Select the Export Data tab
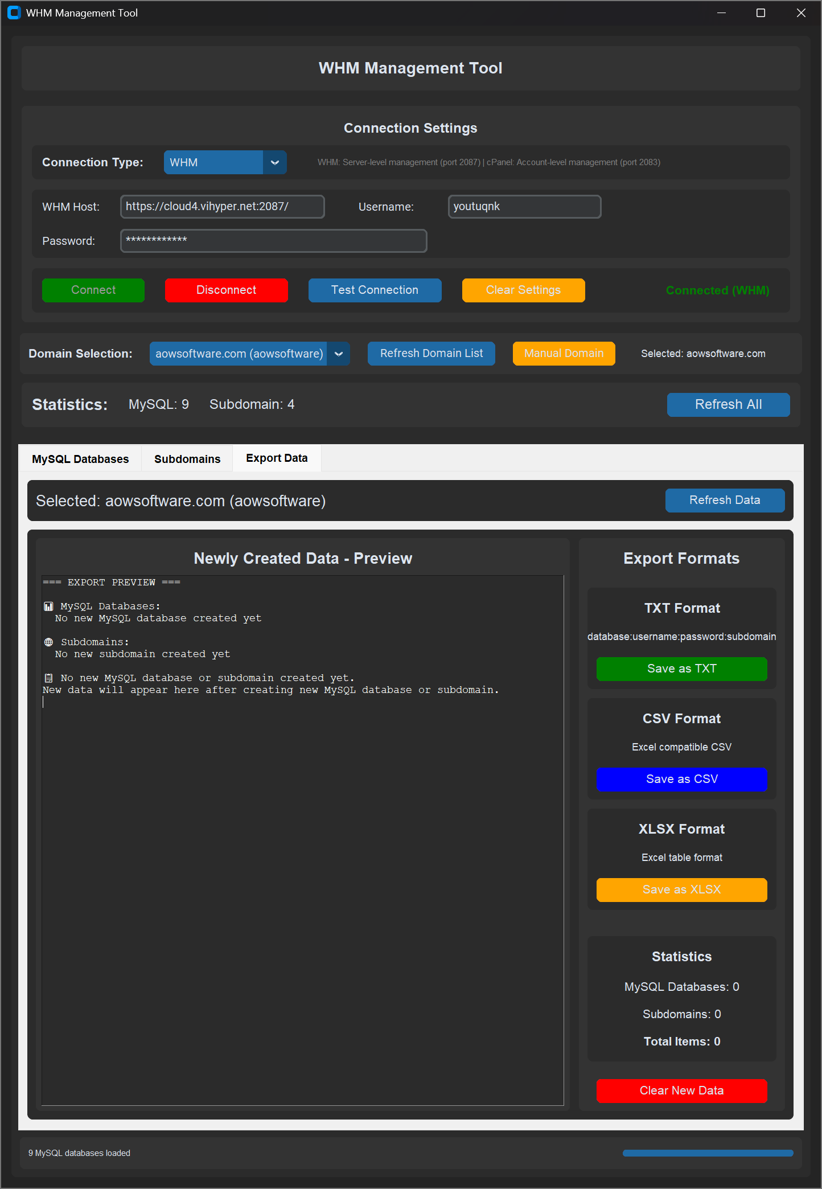Viewport: 822px width, 1189px height. pyautogui.click(x=277, y=458)
